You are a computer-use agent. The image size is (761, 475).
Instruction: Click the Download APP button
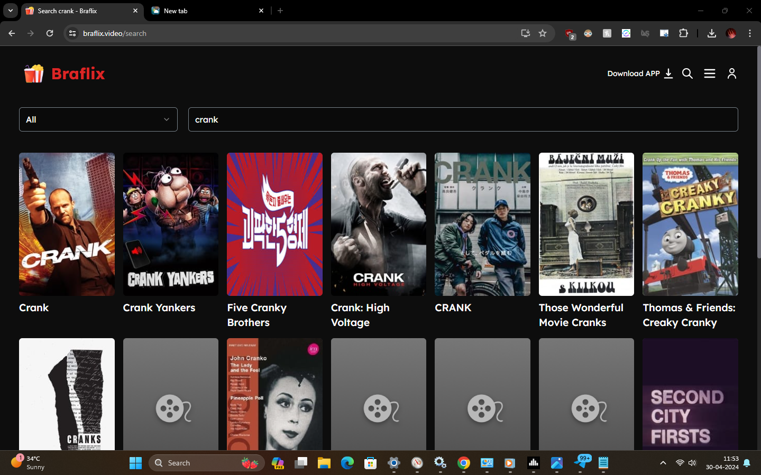tap(639, 73)
